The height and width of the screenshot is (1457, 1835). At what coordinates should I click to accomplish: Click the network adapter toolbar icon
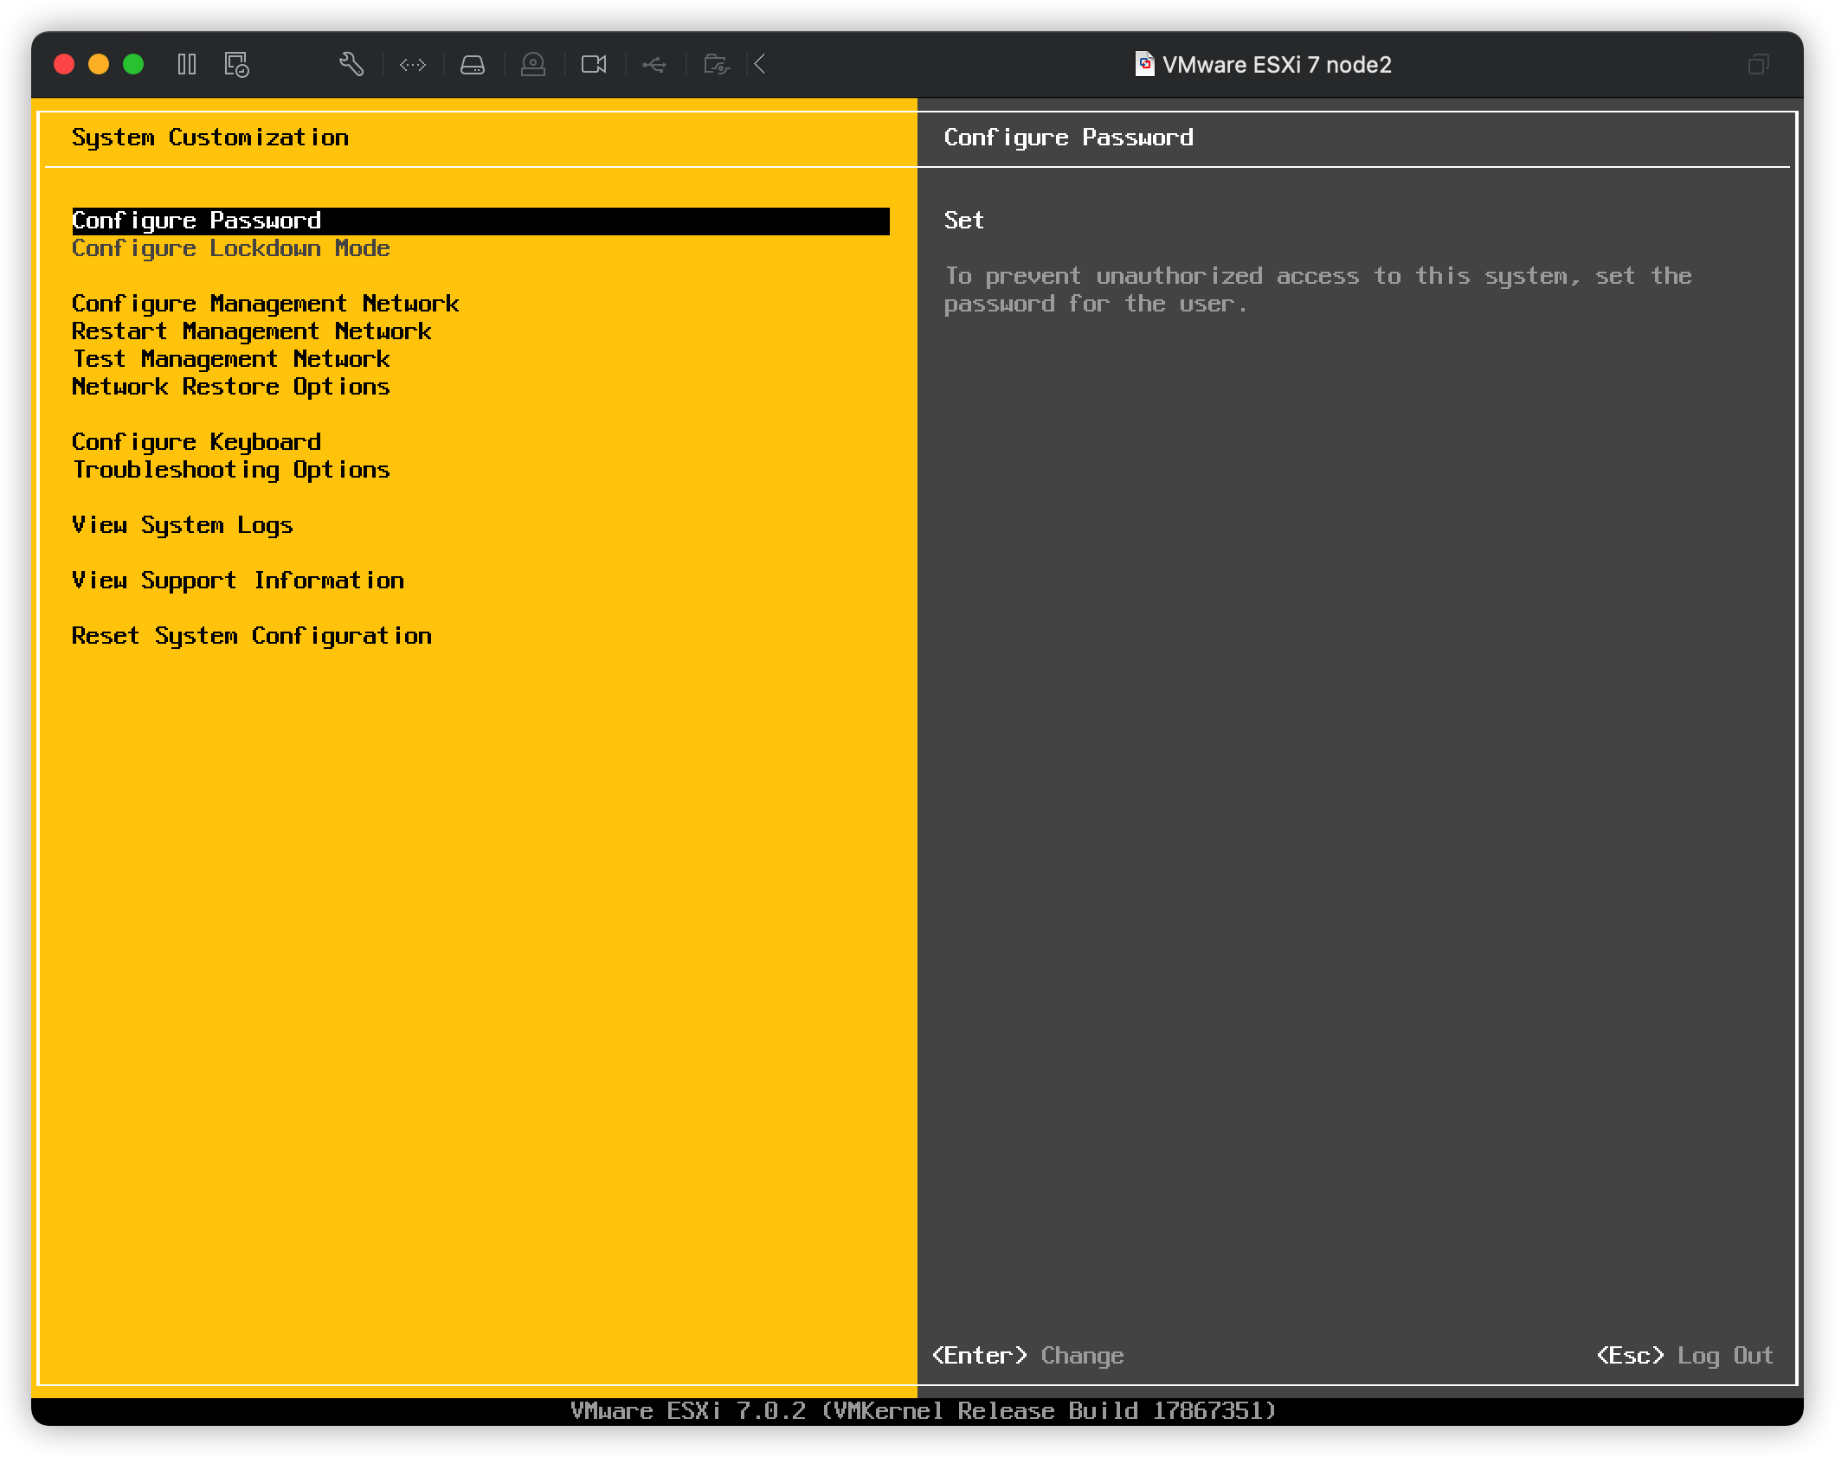pos(413,64)
